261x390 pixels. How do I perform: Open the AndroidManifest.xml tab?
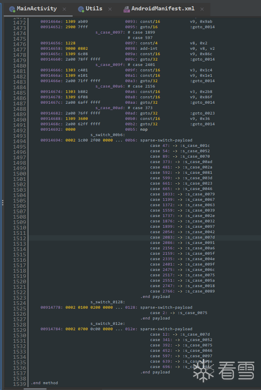[162, 9]
